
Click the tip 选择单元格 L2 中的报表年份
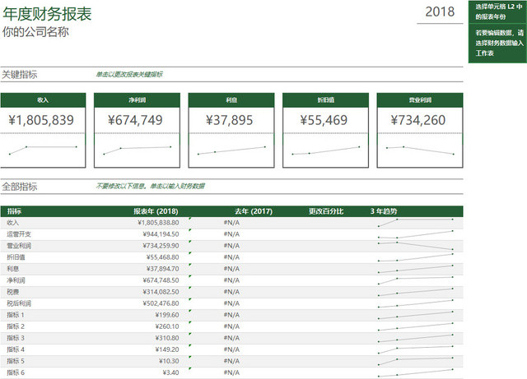[498, 12]
